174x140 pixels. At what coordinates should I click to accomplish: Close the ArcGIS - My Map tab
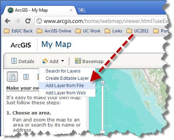click(71, 10)
